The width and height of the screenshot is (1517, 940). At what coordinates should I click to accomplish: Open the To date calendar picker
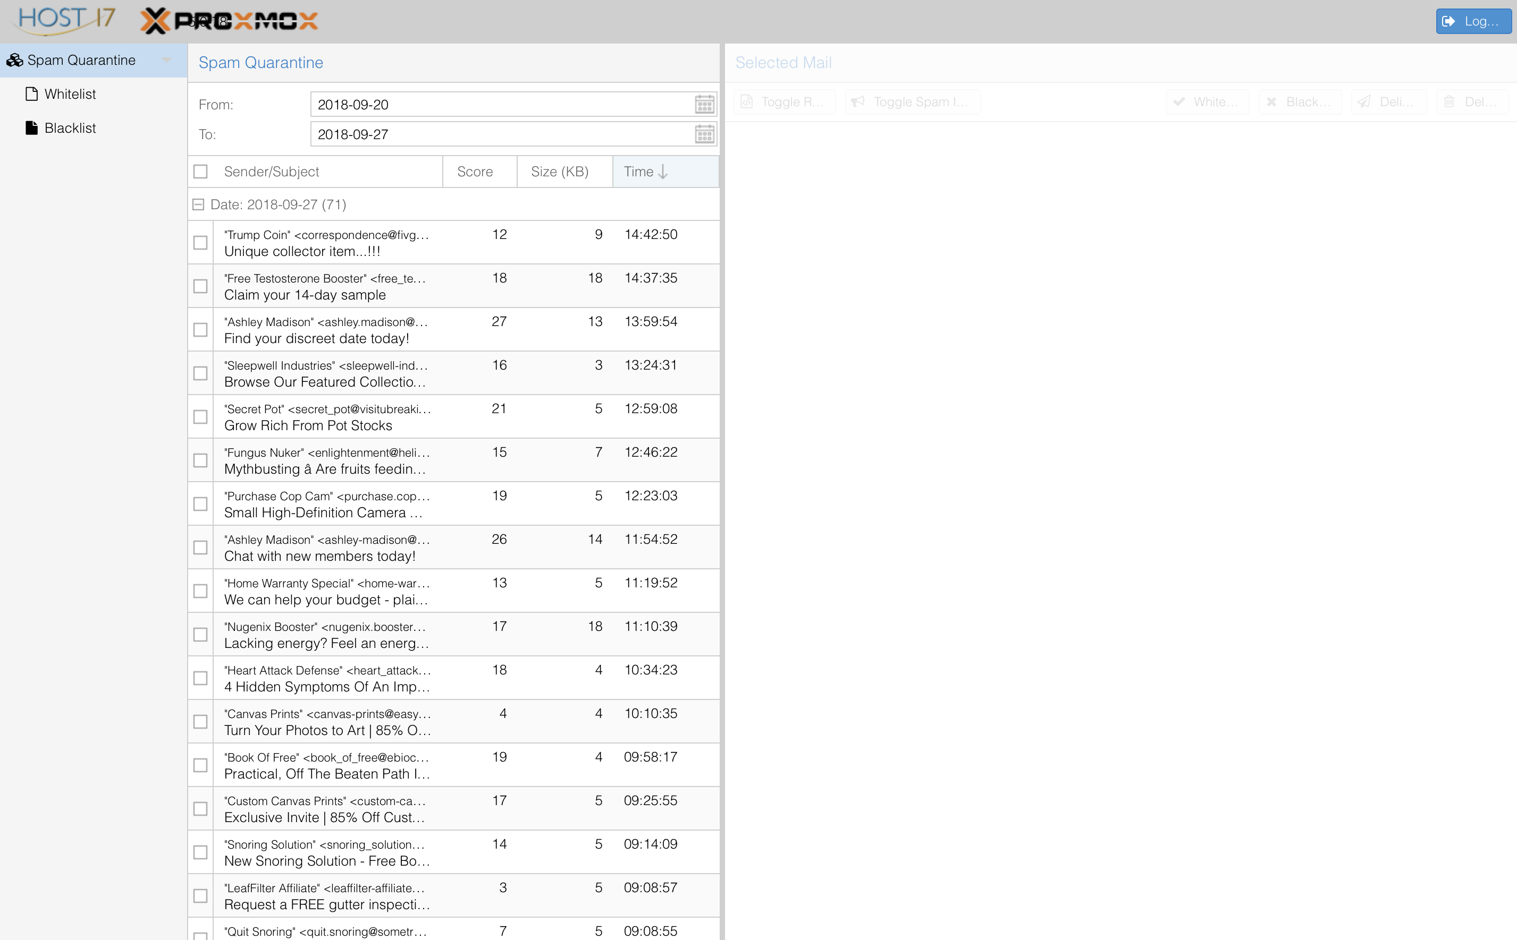pyautogui.click(x=704, y=134)
